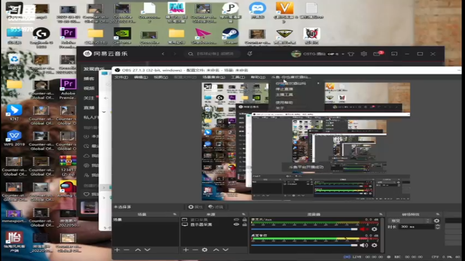Click now-playing album thumbnail in NetEase Music
The image size is (465, 261).
click(x=90, y=208)
